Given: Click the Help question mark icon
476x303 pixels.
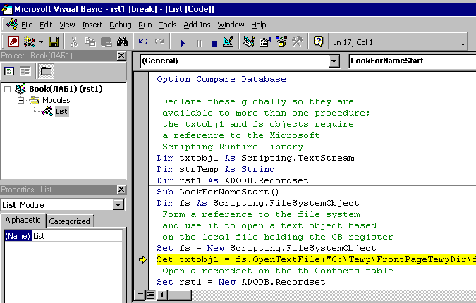Looking at the screenshot, I should click(x=319, y=42).
